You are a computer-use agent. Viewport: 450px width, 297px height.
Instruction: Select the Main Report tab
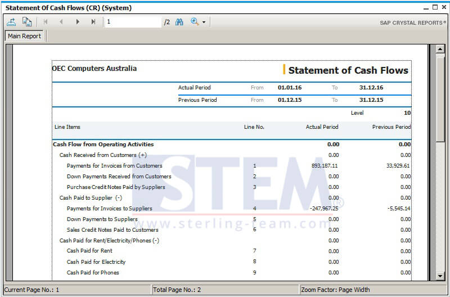click(x=24, y=36)
